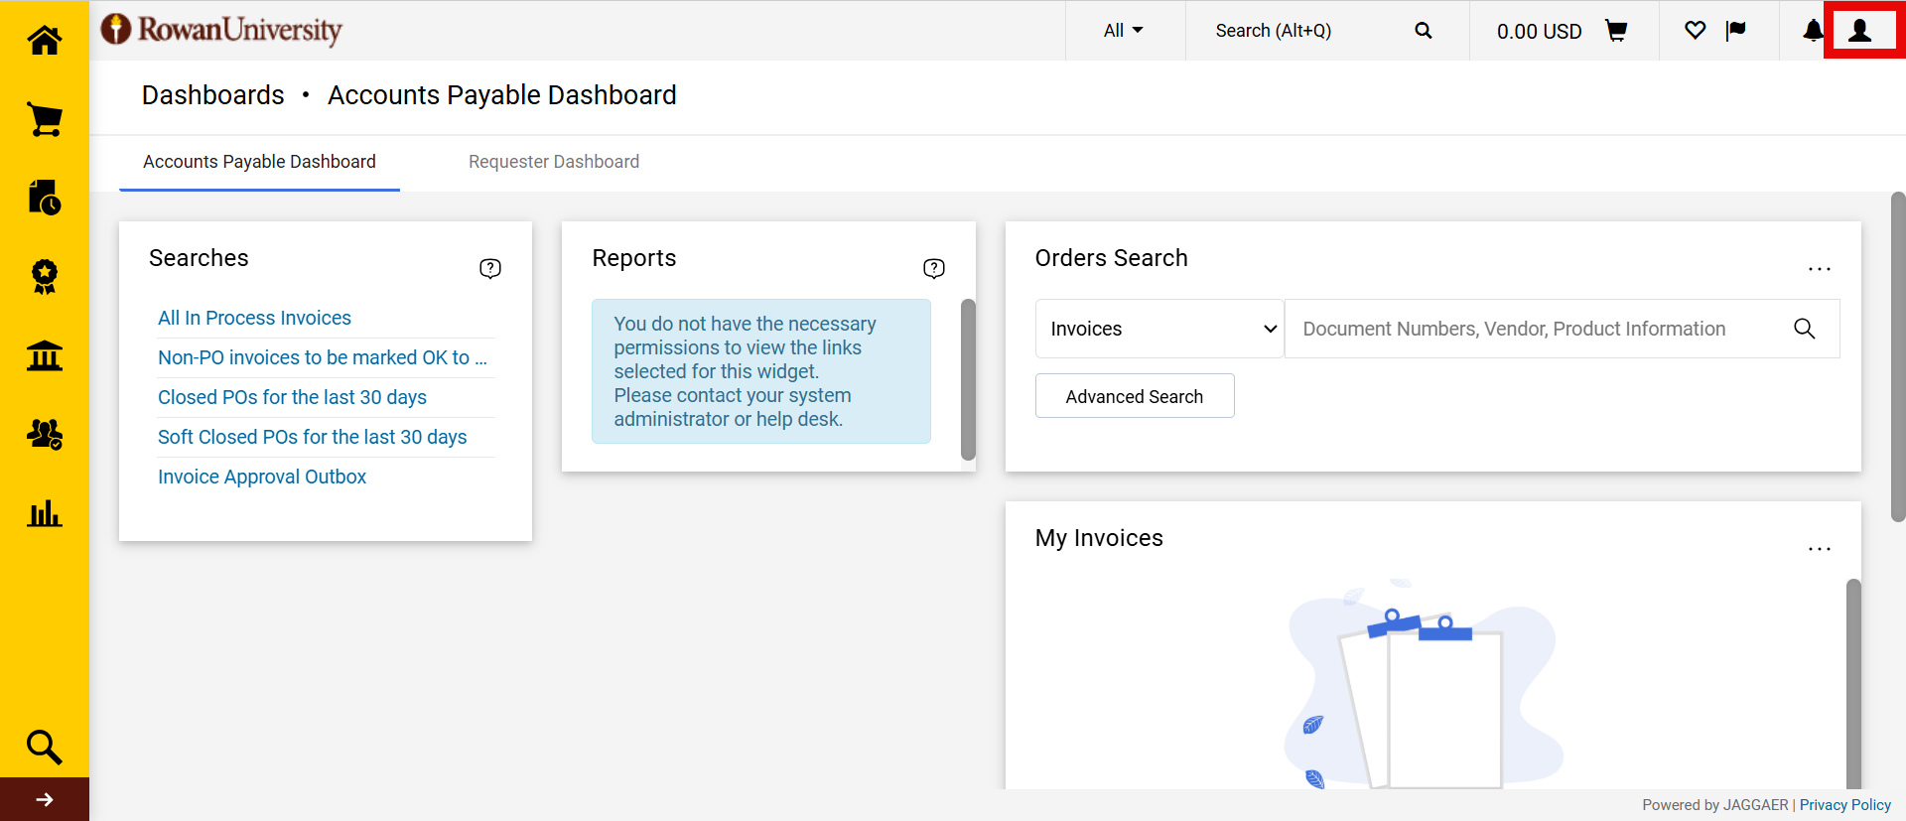
Task: Click the sidebar menu search magnifier
Action: (x=45, y=747)
